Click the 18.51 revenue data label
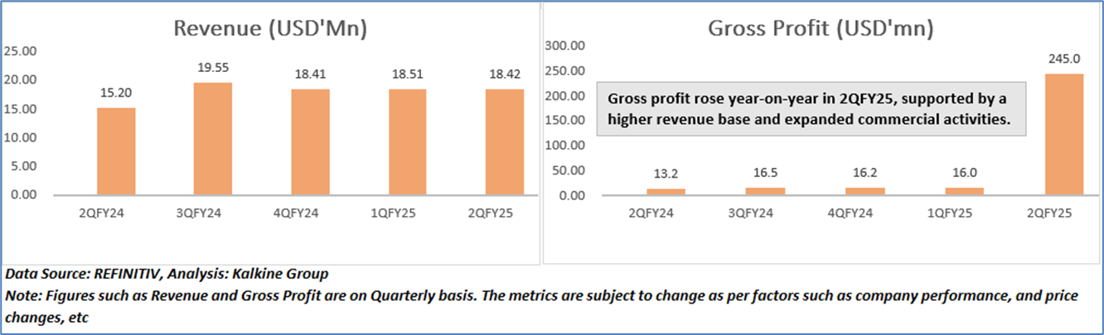 click(x=406, y=74)
